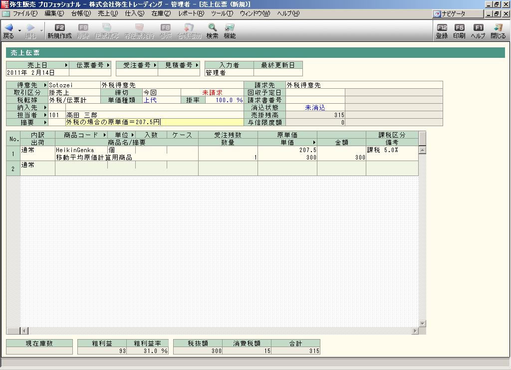Image resolution: width=511 pixels, height=370 pixels.
Task: Expand the 売上日 header arrow
Action: click(x=66, y=65)
